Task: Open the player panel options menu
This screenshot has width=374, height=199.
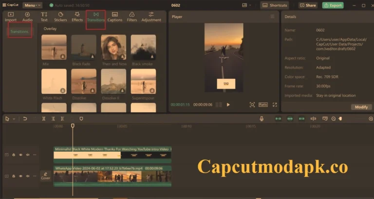Action: 272,17
